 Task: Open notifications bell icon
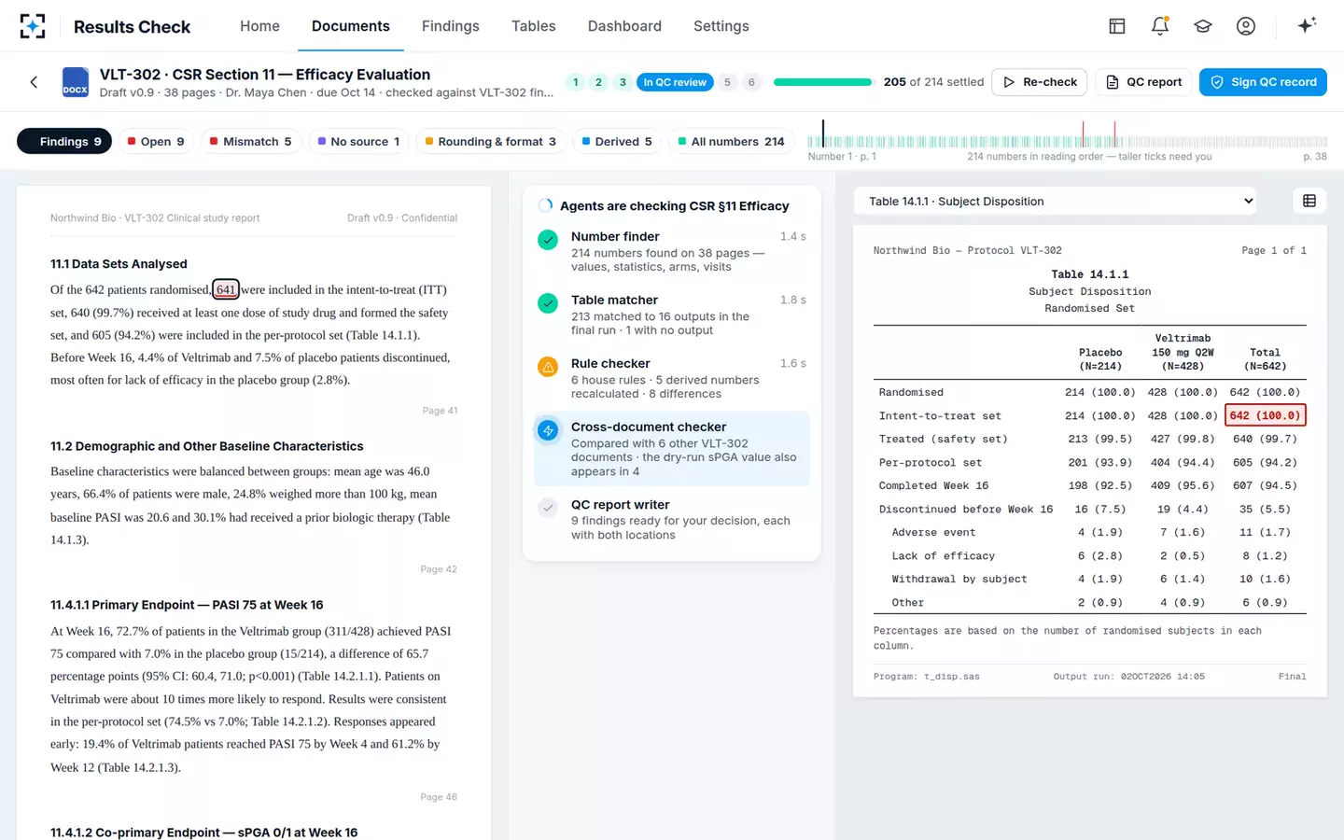[x=1160, y=26]
